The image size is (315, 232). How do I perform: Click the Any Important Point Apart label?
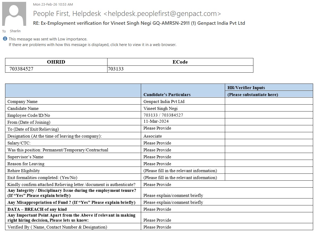point(71,218)
